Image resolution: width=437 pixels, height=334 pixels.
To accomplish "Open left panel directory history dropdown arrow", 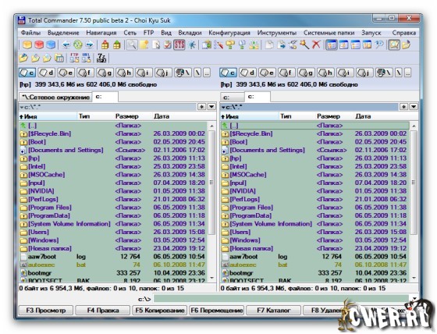I will pos(211,107).
